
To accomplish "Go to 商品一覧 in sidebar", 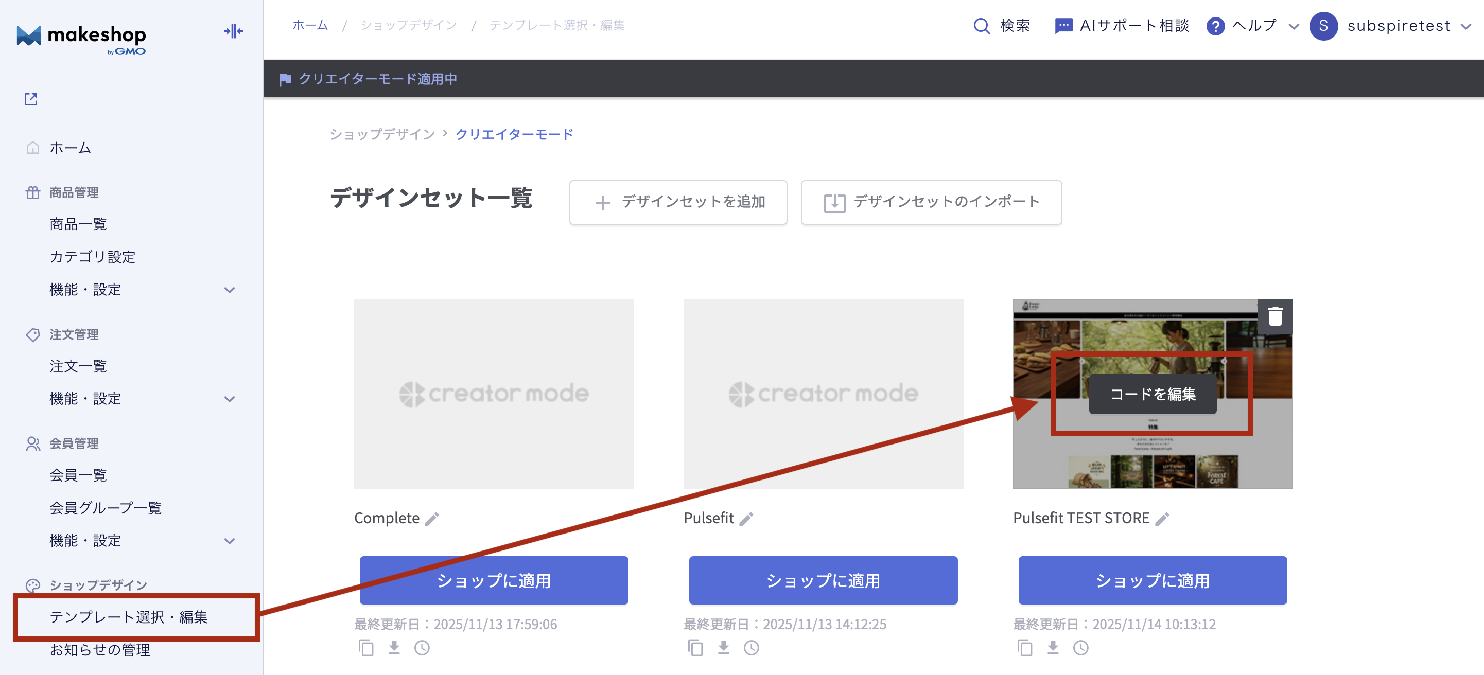I will [x=78, y=224].
